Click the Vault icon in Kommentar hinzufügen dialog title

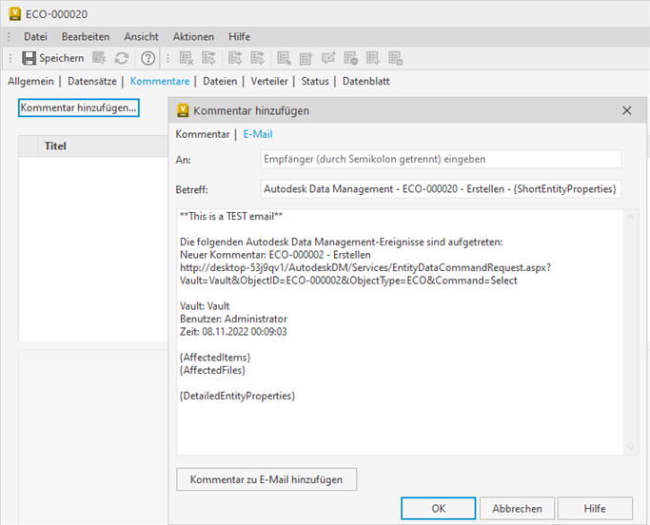(x=183, y=110)
